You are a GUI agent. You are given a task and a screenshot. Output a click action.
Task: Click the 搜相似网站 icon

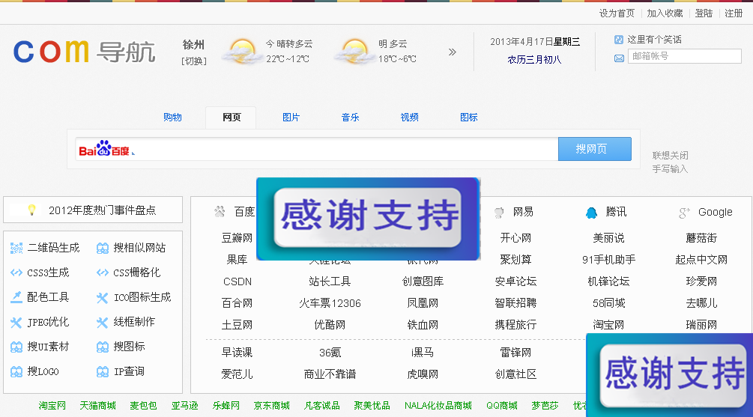(103, 248)
